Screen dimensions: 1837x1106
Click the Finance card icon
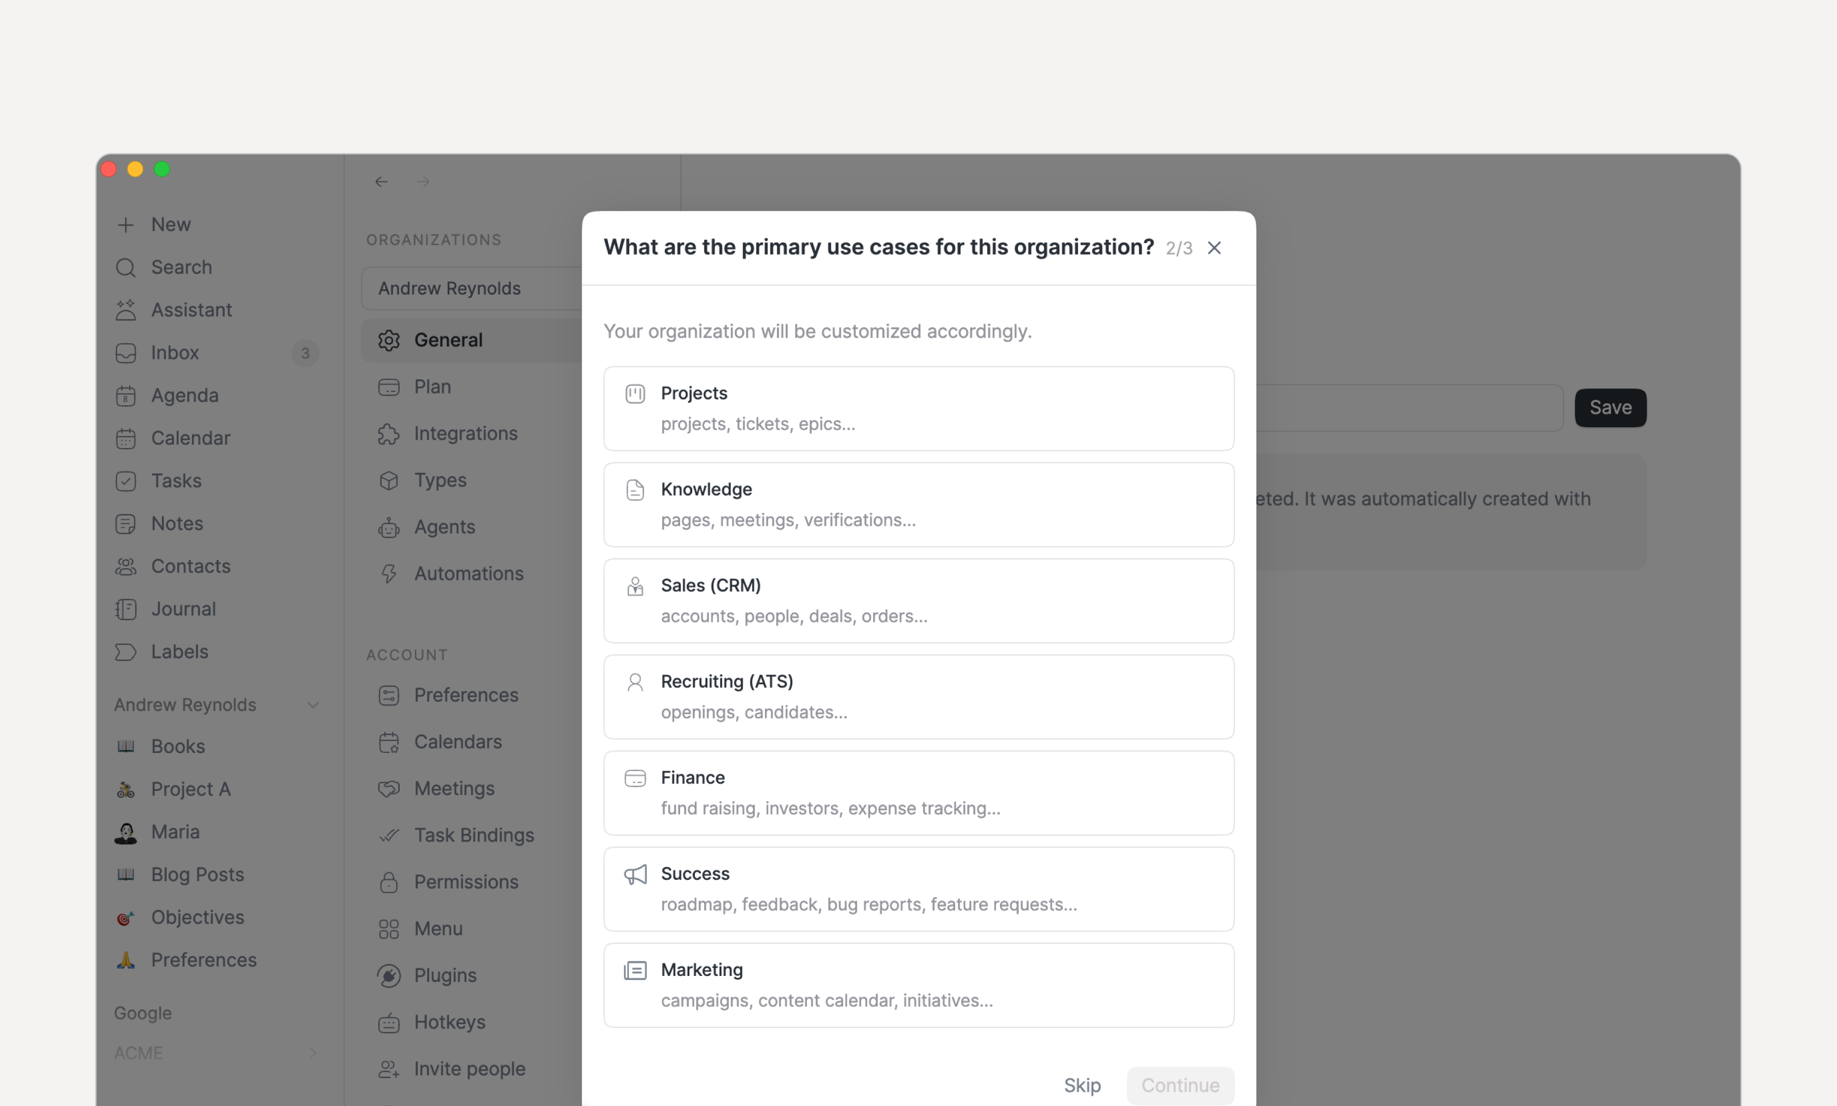click(x=634, y=778)
